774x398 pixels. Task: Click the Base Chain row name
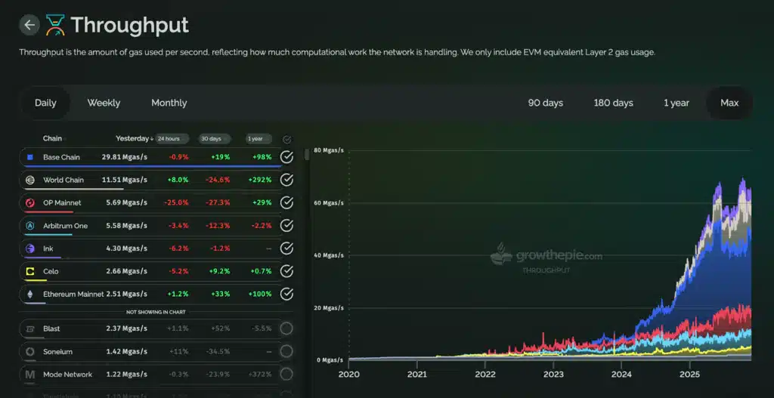(61, 157)
